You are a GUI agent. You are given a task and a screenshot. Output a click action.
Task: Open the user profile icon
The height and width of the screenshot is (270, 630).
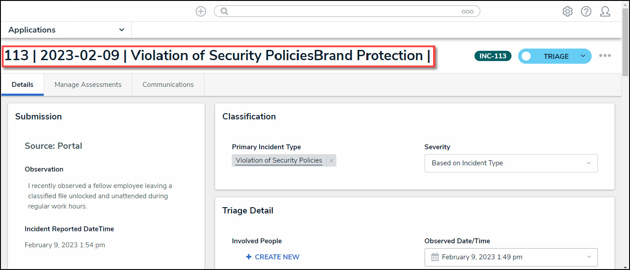[605, 12]
